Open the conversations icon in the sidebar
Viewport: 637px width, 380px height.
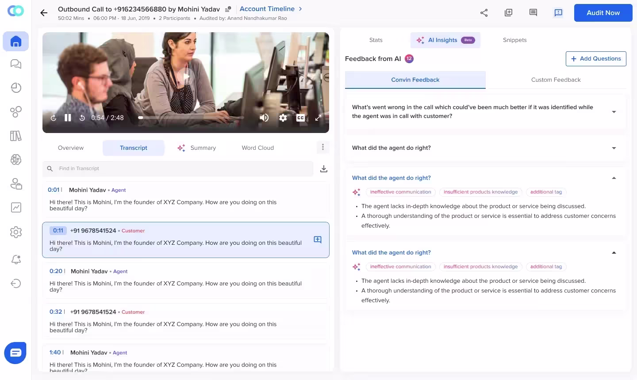[x=15, y=64]
